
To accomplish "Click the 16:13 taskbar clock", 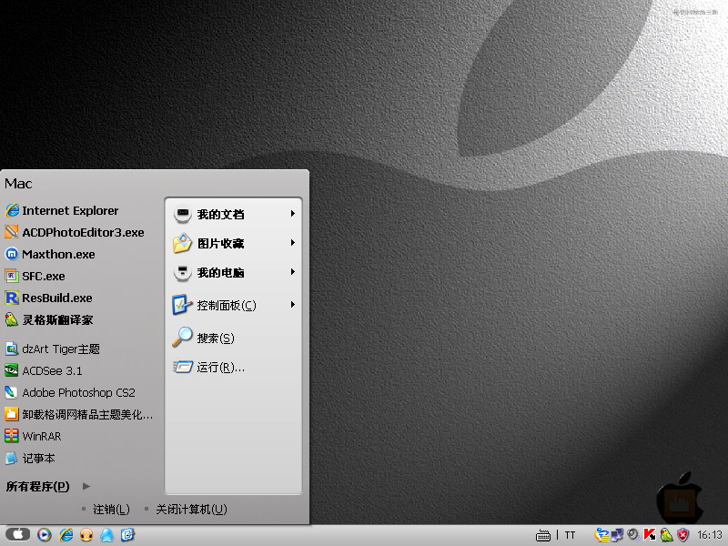I will pyautogui.click(x=710, y=535).
